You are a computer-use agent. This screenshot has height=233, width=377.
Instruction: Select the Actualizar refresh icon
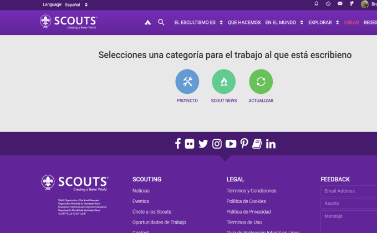[261, 82]
